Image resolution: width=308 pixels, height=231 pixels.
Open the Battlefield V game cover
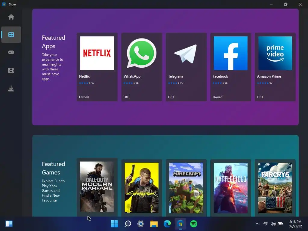231,188
